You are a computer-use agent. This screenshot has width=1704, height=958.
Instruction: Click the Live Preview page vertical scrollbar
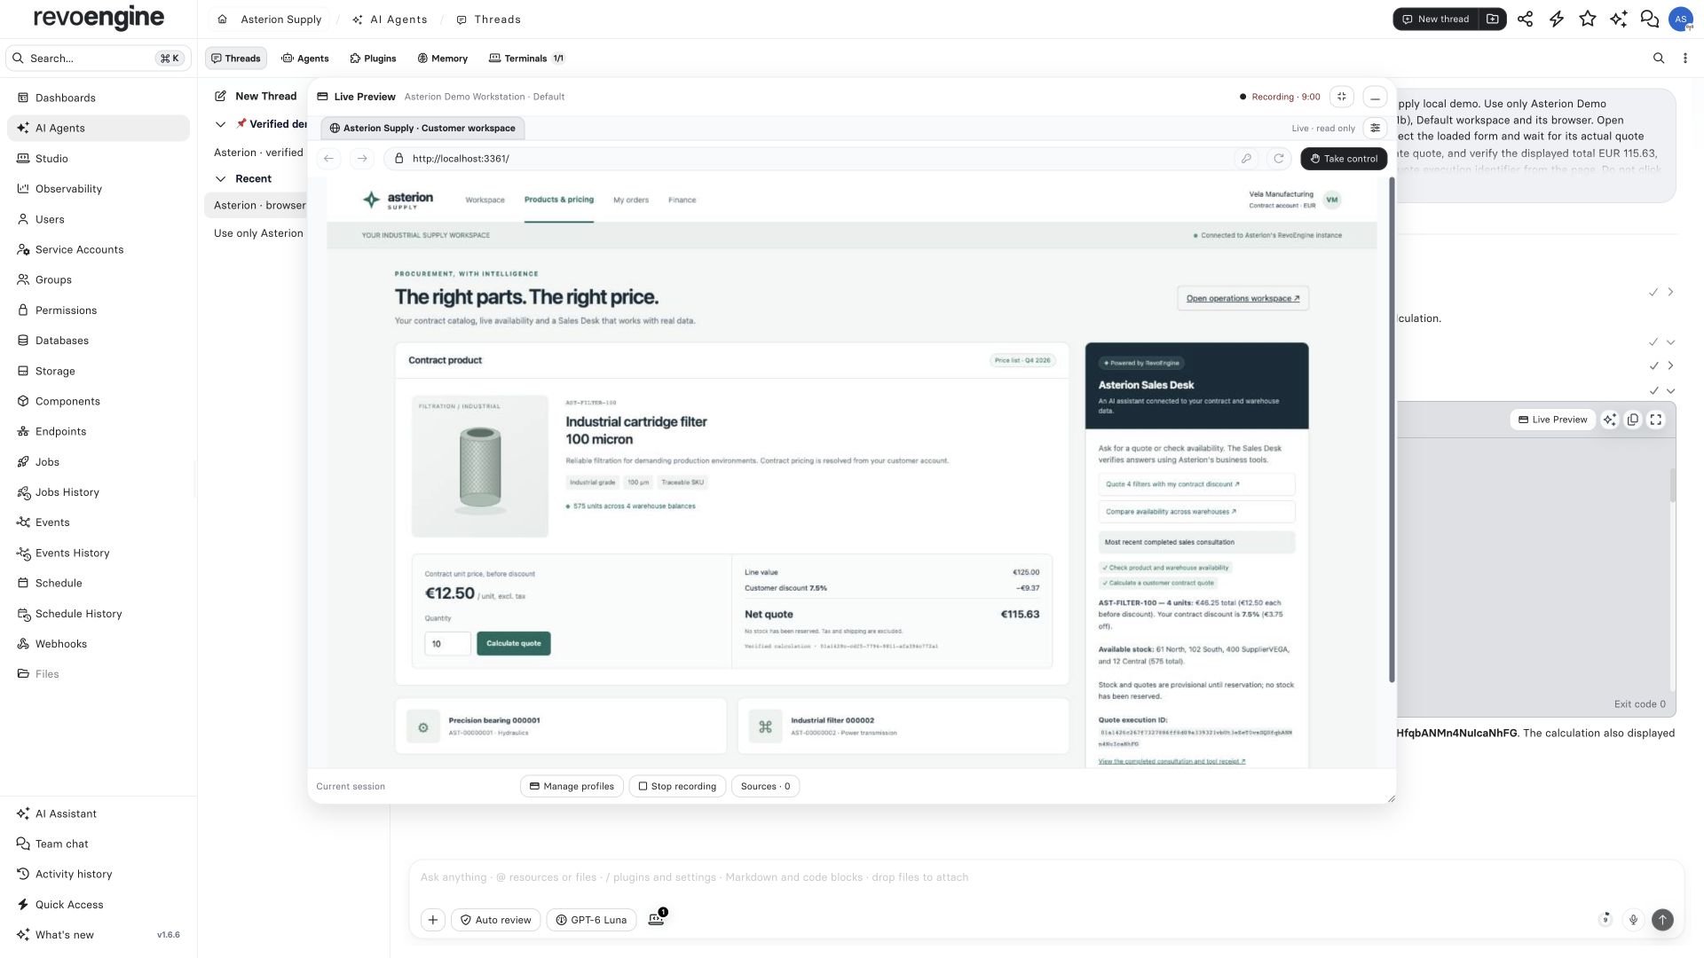point(1392,430)
